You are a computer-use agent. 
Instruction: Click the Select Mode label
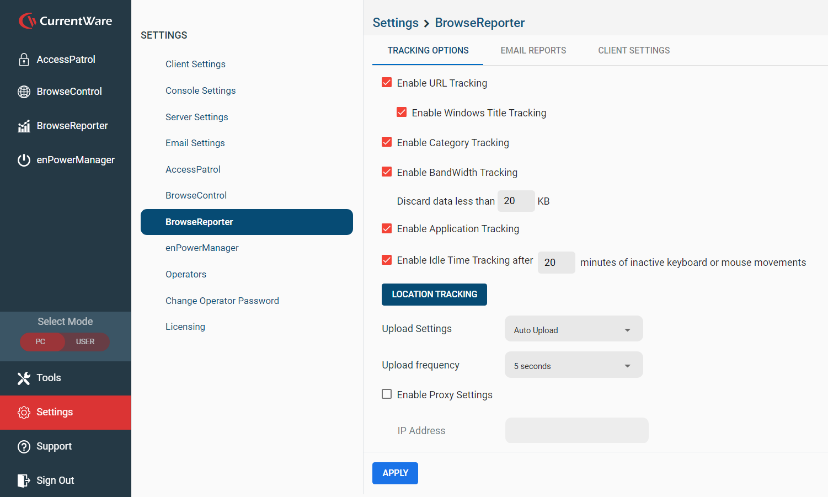(65, 322)
